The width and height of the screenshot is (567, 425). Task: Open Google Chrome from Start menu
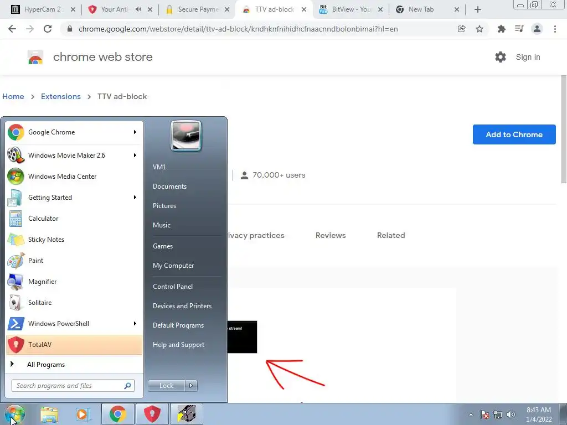tap(74, 132)
